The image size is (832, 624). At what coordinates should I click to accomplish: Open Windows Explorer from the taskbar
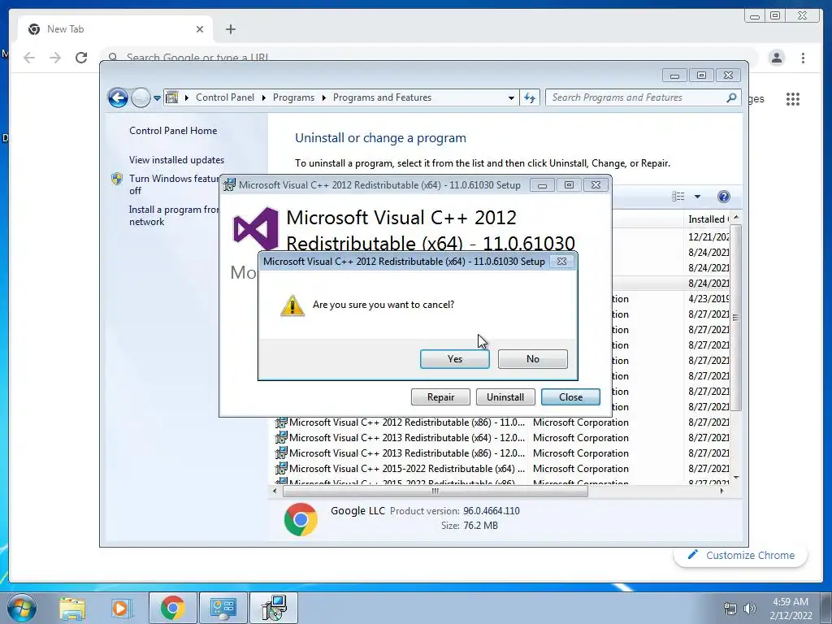[x=72, y=608]
